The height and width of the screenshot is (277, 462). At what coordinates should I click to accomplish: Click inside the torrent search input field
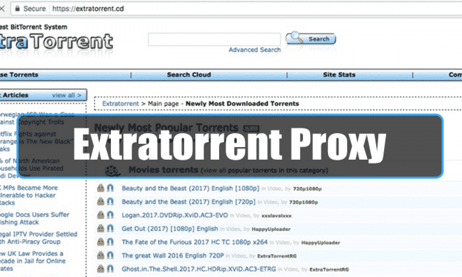(x=214, y=39)
